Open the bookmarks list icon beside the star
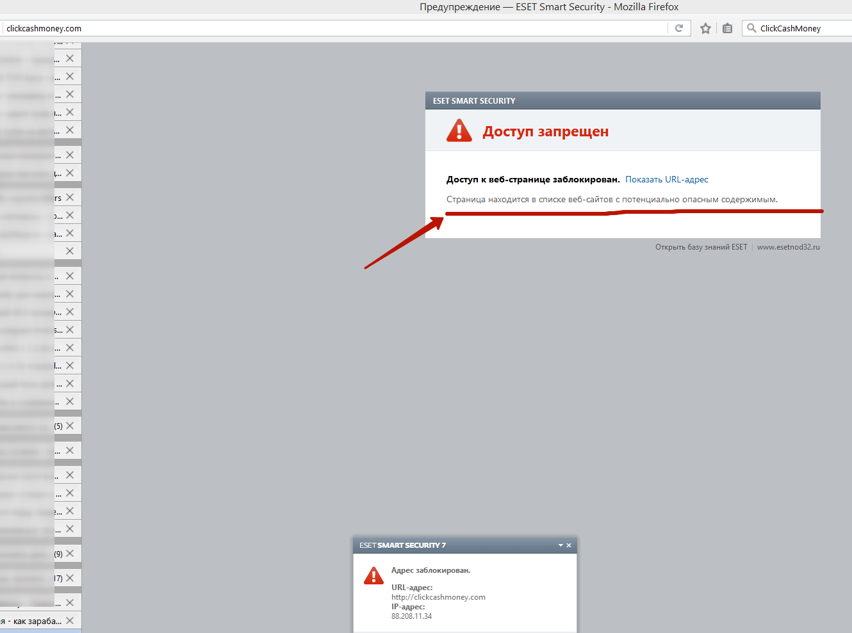Screen dimensions: 852x633 (727, 28)
